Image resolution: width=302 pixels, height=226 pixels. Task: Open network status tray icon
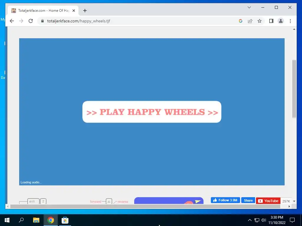click(x=257, y=220)
